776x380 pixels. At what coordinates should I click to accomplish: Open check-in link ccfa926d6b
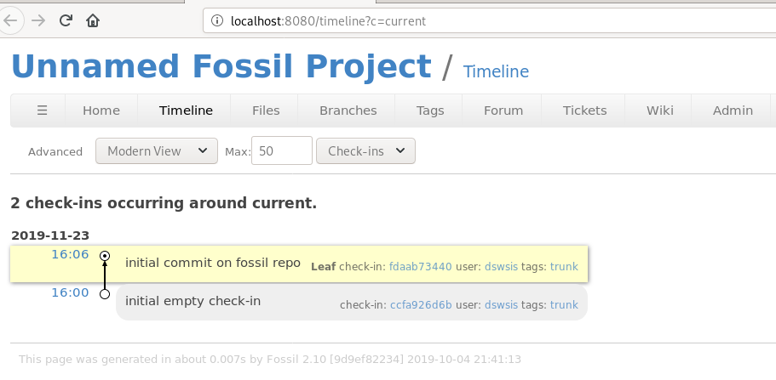pyautogui.click(x=421, y=305)
